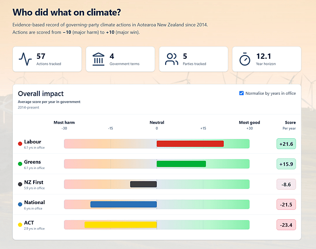Image resolution: width=316 pixels, height=249 pixels.
Task: Click the +15.9 score badge
Action: coord(286,164)
